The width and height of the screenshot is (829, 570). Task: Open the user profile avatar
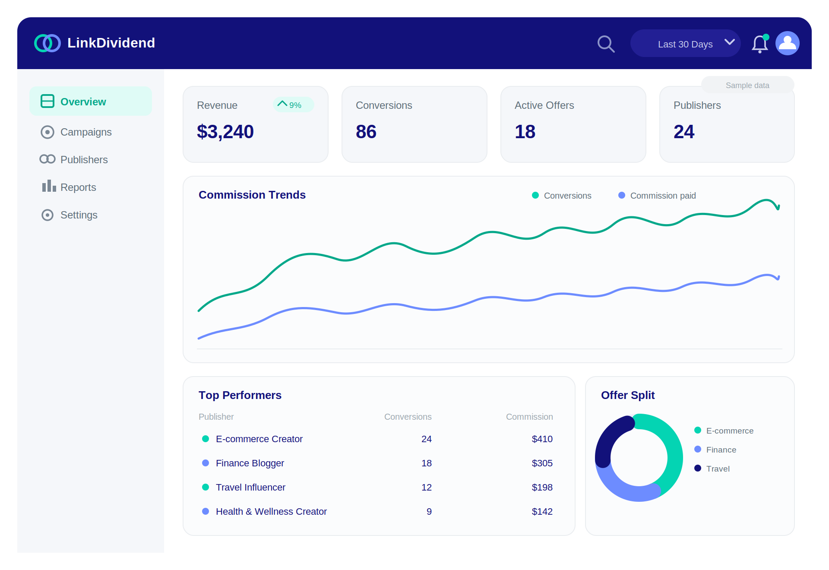(788, 43)
